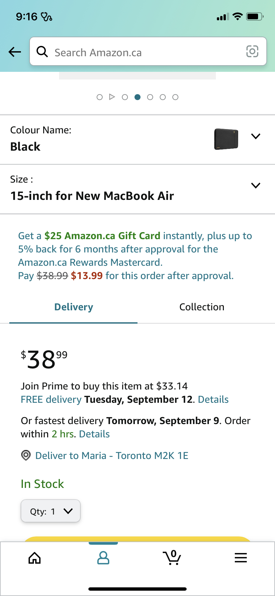Tap the black sleeve colour thumbnail

[226, 139]
